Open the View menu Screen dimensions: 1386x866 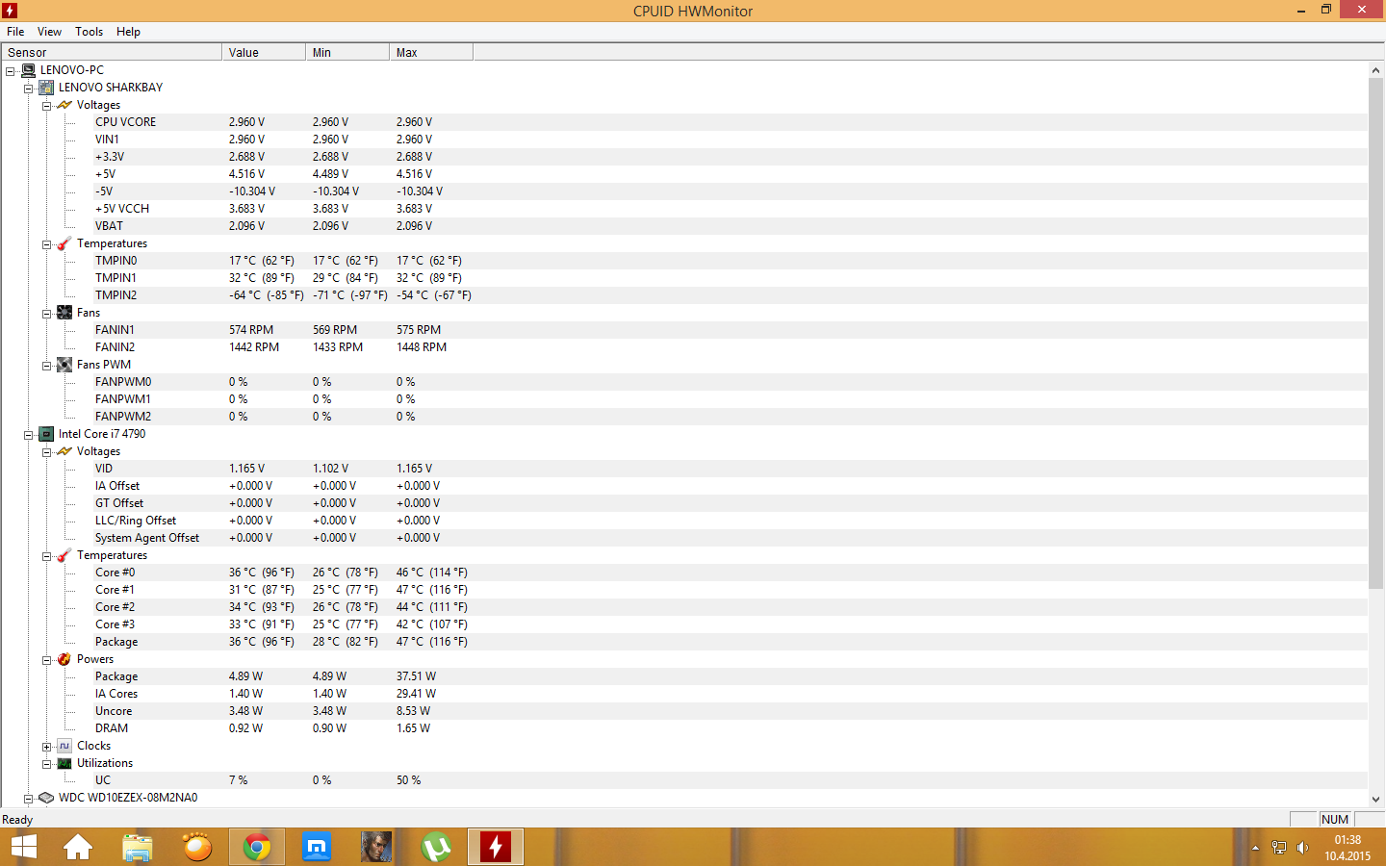pos(49,32)
